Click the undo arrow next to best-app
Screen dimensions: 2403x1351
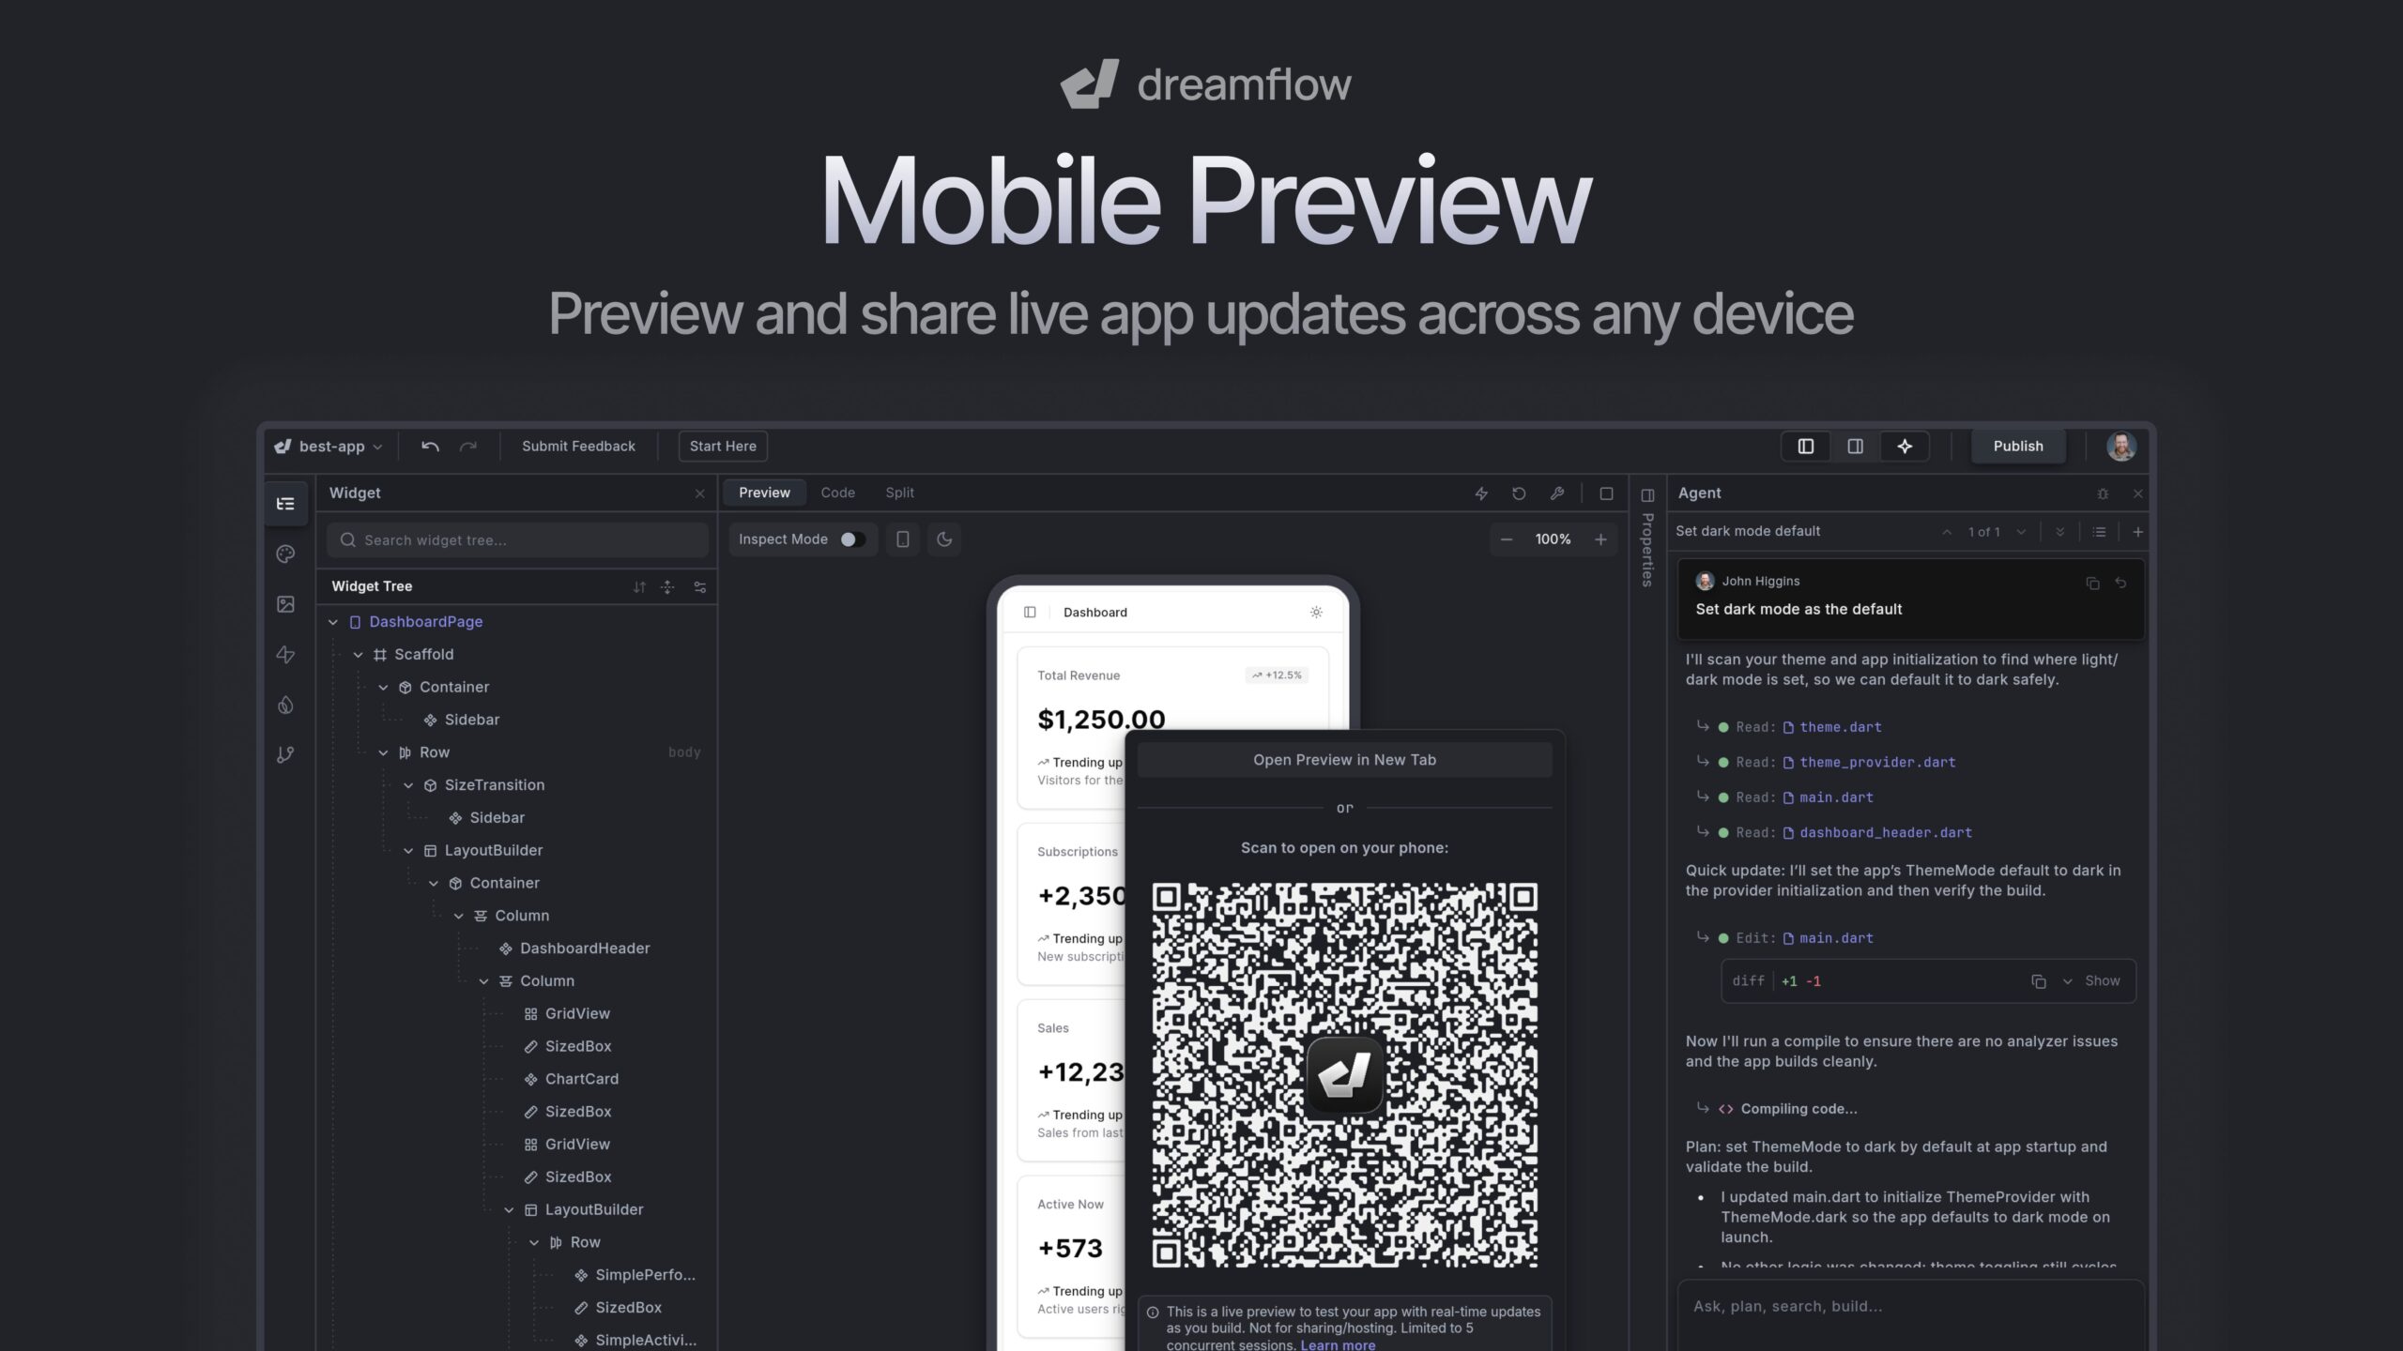[x=430, y=446]
